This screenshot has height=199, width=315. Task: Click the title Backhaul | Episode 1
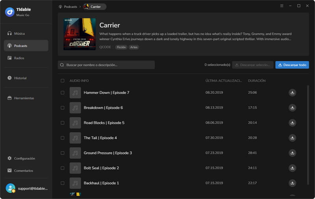pos(101,183)
